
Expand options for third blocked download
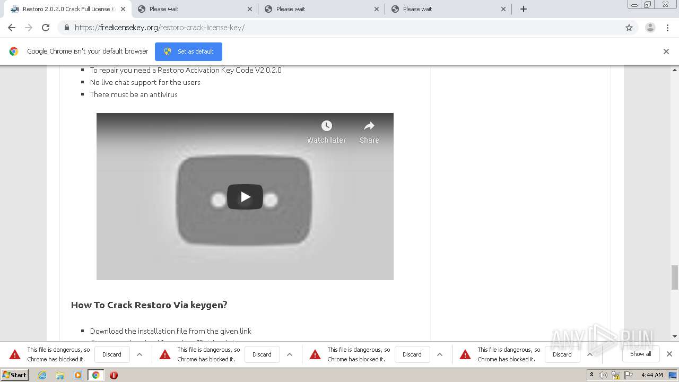440,354
